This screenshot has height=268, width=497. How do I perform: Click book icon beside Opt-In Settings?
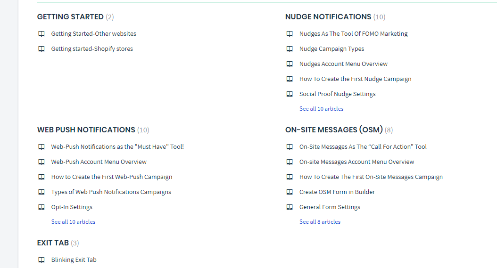(x=41, y=207)
